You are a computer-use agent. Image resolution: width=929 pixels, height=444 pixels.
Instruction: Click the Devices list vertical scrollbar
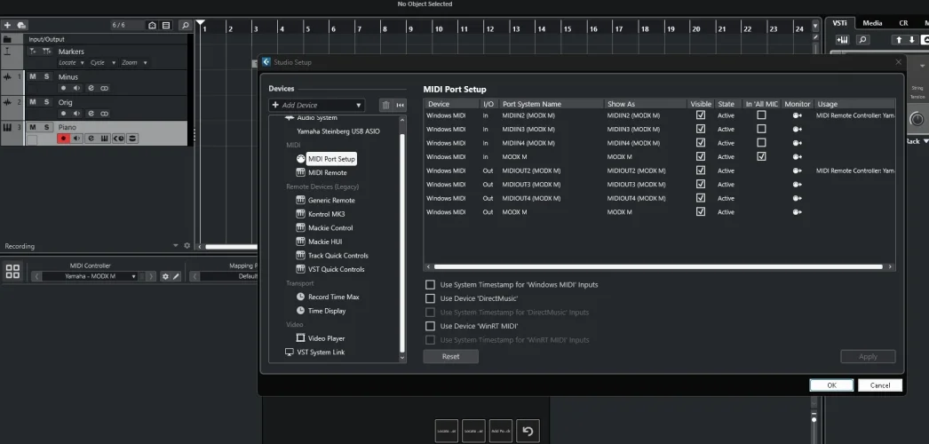click(403, 242)
